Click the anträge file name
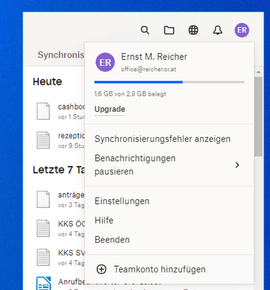This screenshot has height=290, width=270. coord(71,195)
